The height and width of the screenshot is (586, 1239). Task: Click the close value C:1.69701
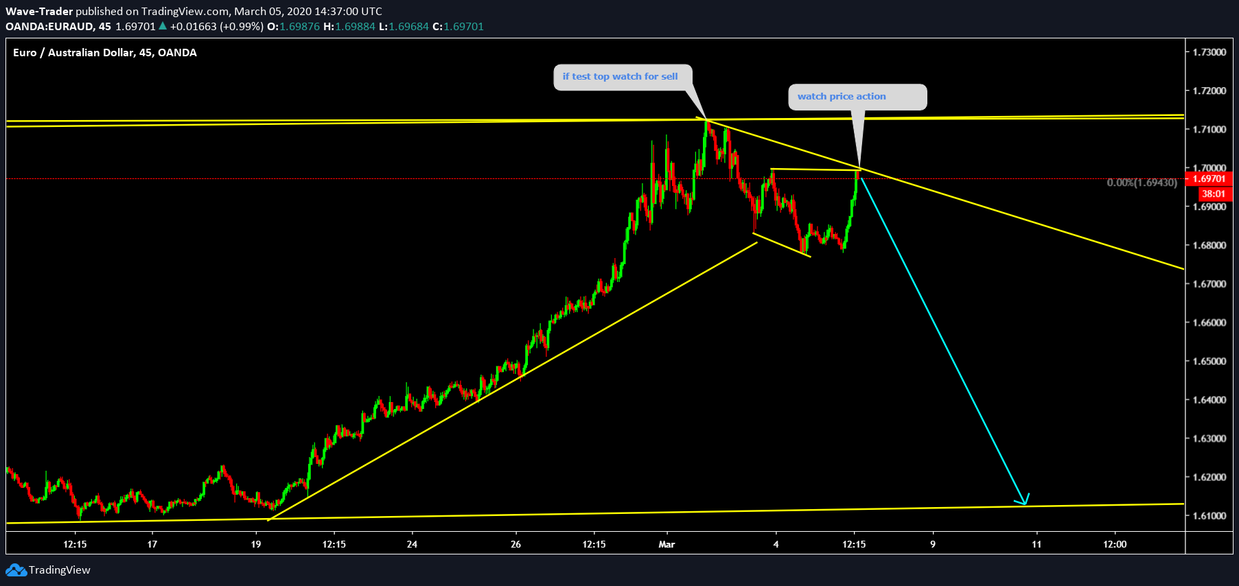tap(459, 27)
